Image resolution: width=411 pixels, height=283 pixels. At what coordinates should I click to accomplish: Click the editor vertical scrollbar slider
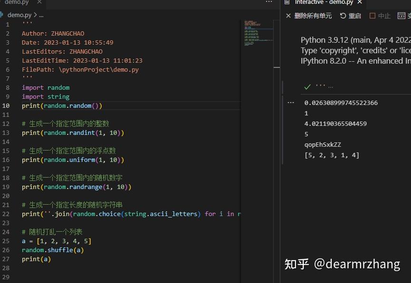coord(277,44)
